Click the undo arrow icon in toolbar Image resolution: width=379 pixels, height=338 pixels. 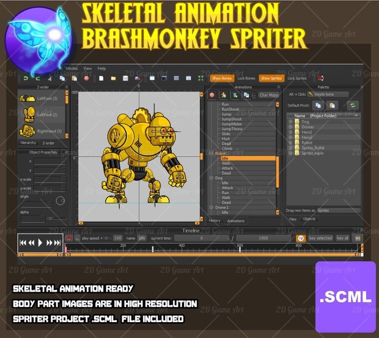[x=26, y=79]
